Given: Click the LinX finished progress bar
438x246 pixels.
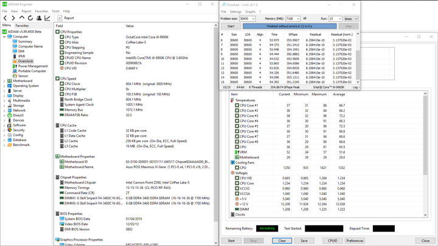Looking at the screenshot, I should [290, 26].
